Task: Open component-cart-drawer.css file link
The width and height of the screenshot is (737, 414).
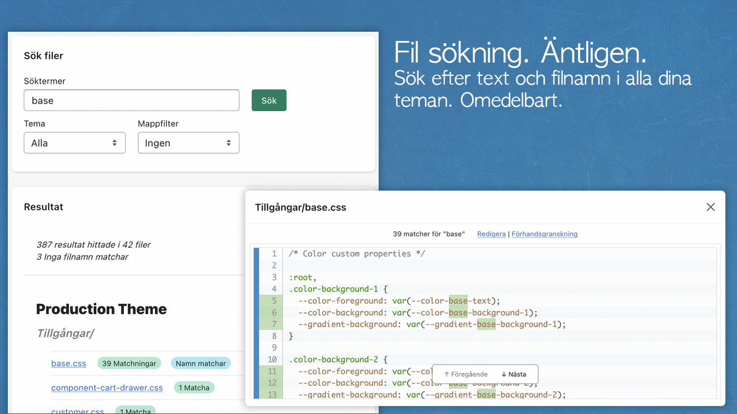Action: point(107,388)
